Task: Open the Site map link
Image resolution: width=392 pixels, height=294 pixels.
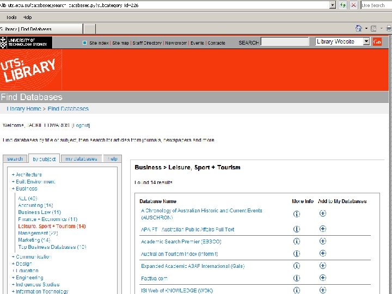Action: [120, 43]
